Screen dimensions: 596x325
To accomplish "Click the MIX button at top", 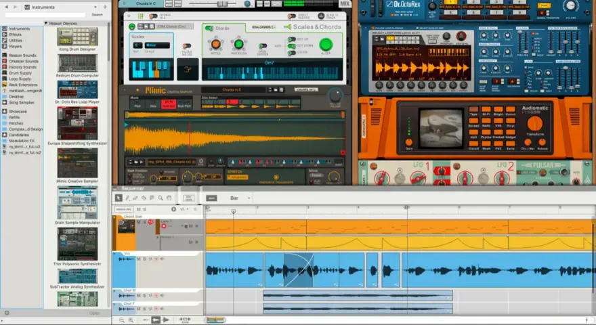I will click(x=345, y=4).
